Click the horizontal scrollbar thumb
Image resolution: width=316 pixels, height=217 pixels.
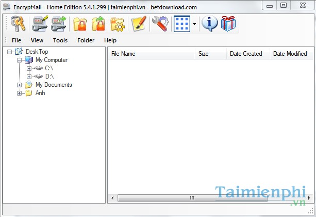(x=192, y=198)
